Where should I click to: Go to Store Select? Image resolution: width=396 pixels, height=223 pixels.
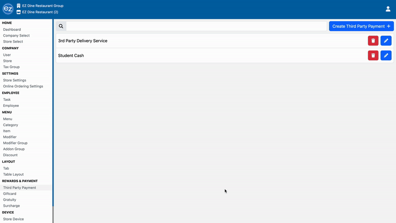(13, 42)
